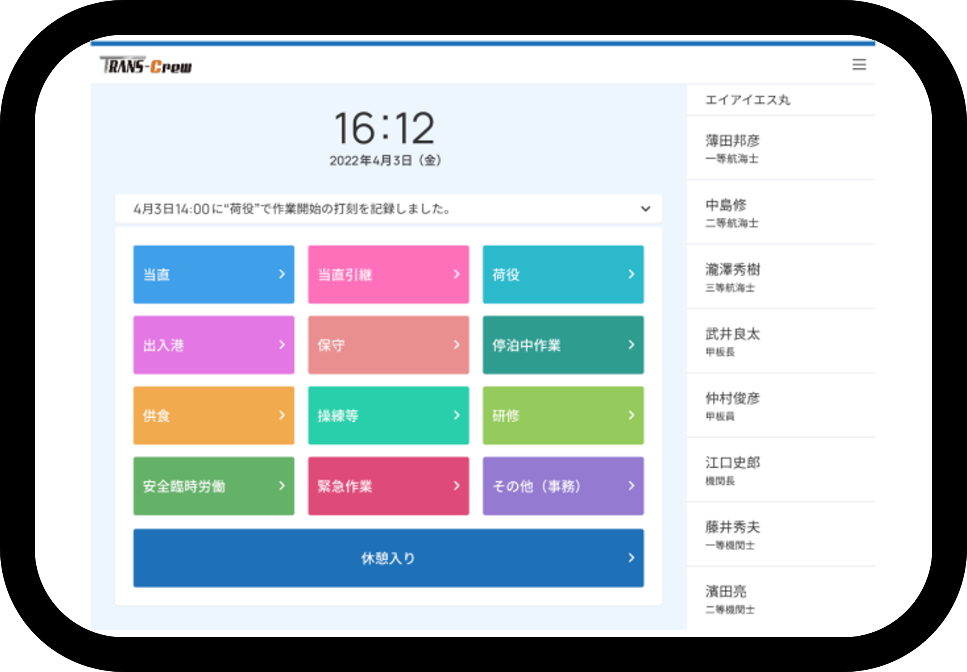Select the 研修 work button
This screenshot has height=672, width=967.
(563, 416)
